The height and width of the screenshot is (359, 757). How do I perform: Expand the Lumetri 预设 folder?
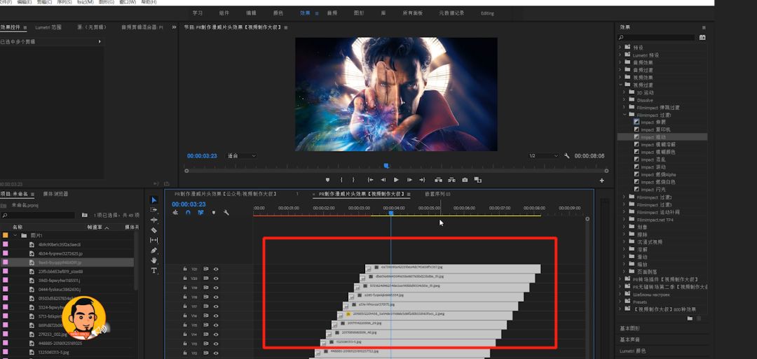click(620, 55)
